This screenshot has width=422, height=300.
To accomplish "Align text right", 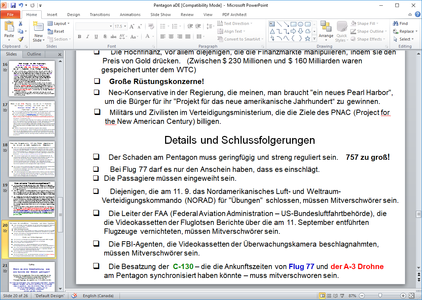I will coord(180,37).
